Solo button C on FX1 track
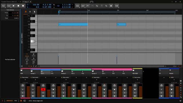The image size is (183, 103). [x=53, y=93]
